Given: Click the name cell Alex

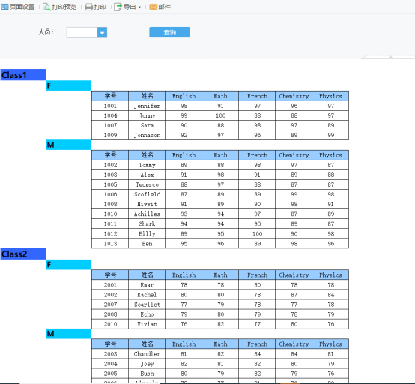Looking at the screenshot, I should (147, 175).
